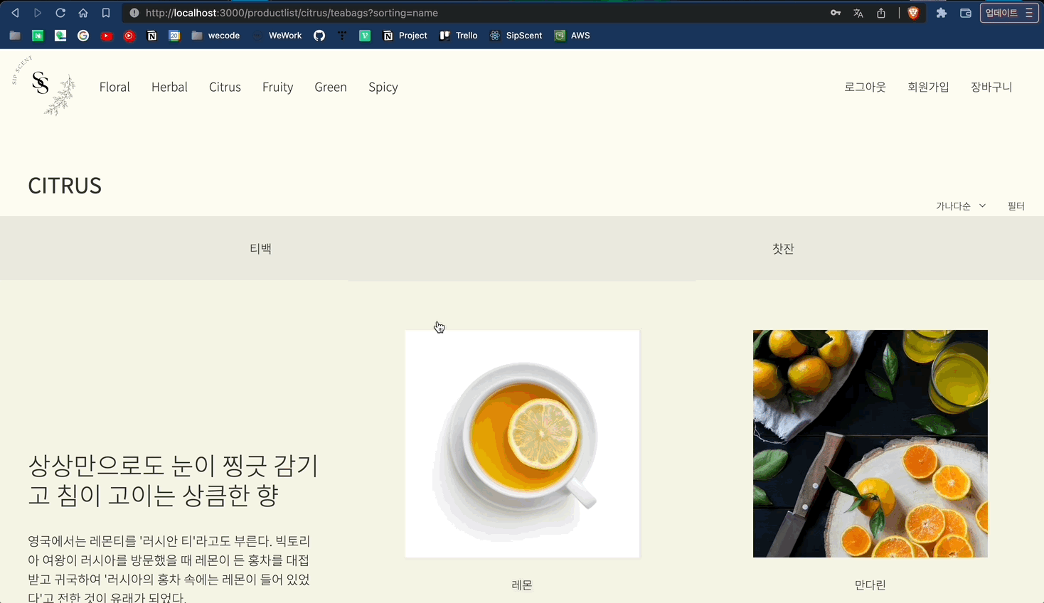Screen dimensions: 1044x603
Task: Open the extensions puzzle icon
Action: click(x=942, y=13)
